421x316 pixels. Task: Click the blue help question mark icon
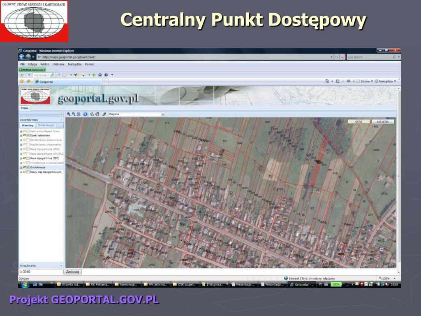coord(106,75)
